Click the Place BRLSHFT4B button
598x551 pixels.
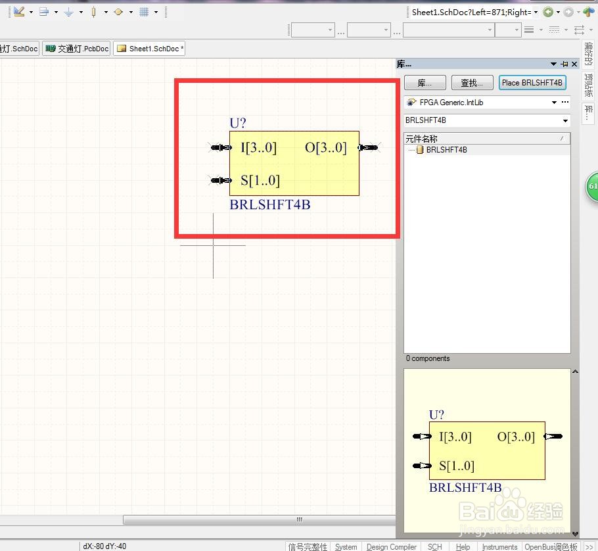point(532,82)
